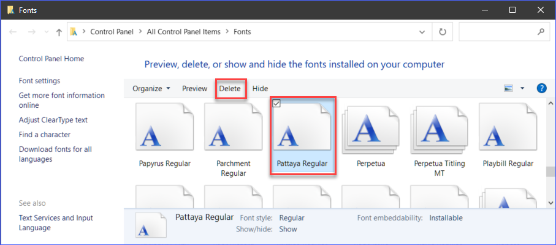Screen dimensions: 556x245
Task: Click Preview in the toolbar
Action: pos(195,89)
